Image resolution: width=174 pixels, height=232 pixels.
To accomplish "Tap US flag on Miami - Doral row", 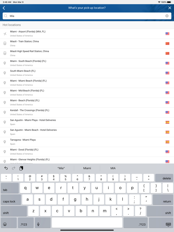I will point(167,152).
